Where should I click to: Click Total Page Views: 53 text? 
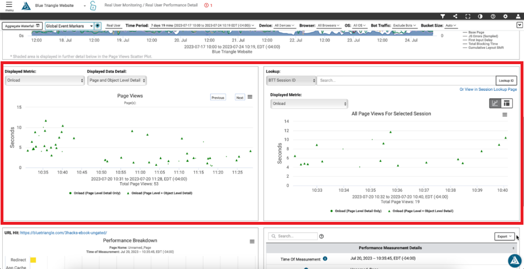coord(139,184)
